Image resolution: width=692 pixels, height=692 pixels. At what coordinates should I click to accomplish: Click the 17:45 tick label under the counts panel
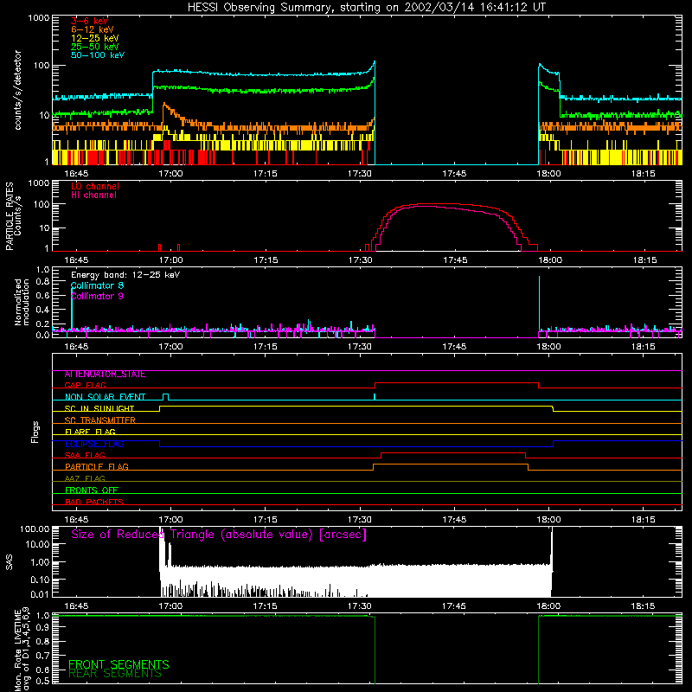tap(454, 174)
